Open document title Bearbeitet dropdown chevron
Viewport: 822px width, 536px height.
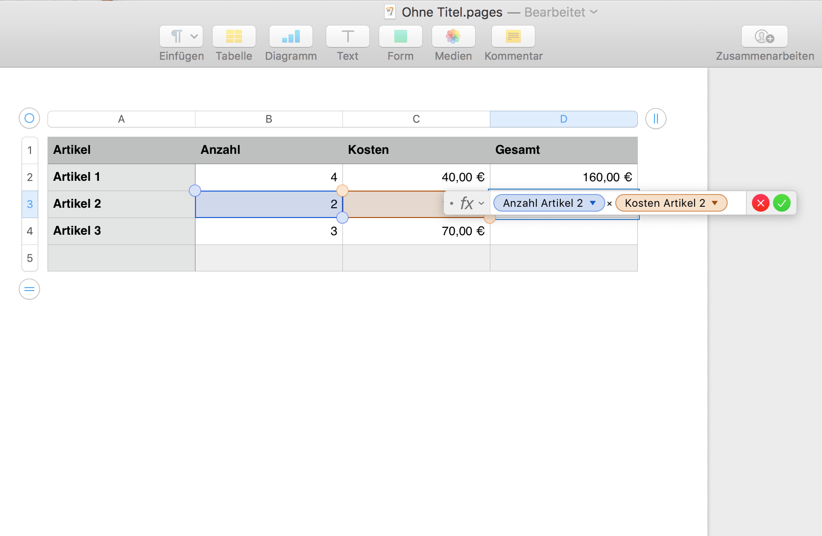[594, 12]
